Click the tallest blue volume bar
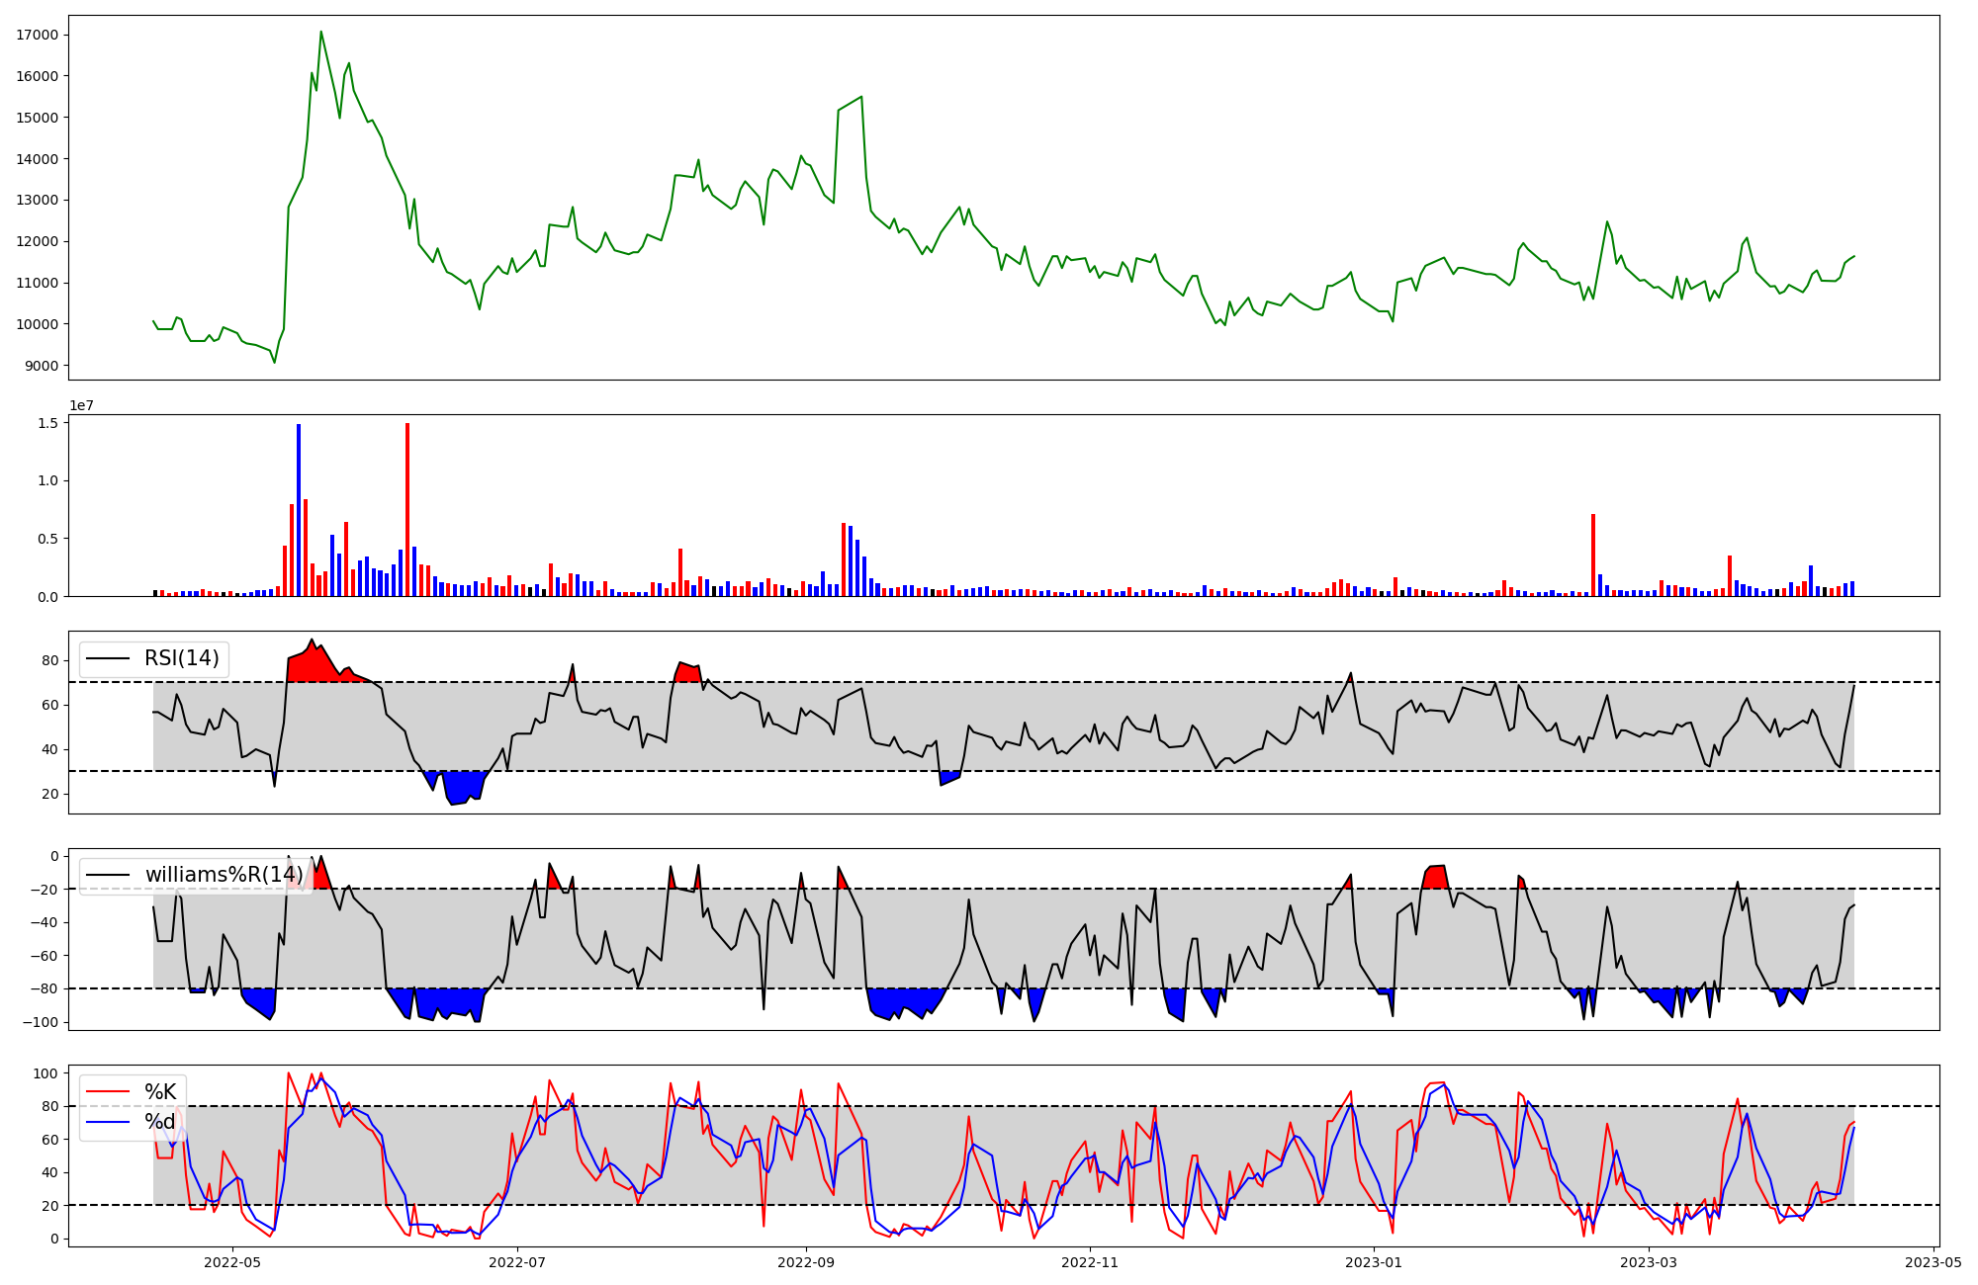 coord(299,510)
